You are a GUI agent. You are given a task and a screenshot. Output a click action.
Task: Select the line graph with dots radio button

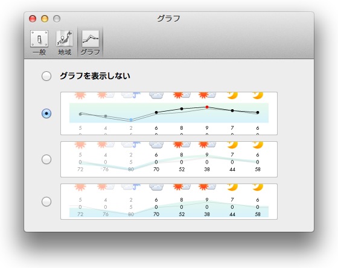46,113
